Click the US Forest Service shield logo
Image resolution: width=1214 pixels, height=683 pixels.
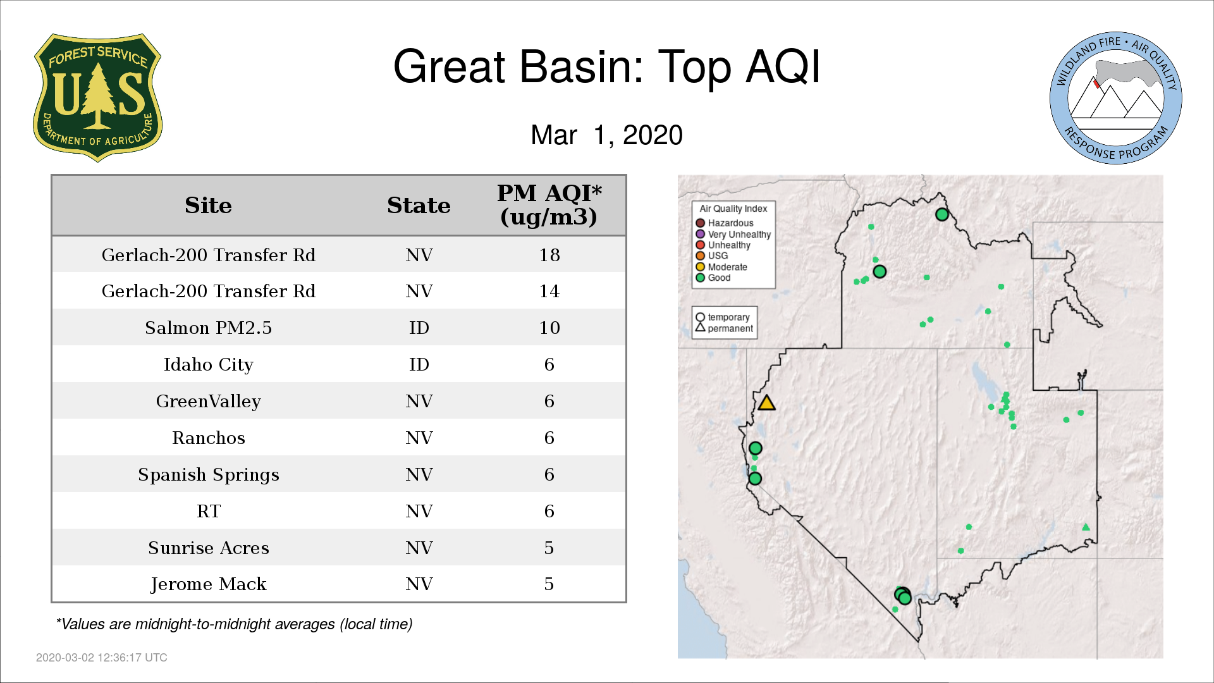[97, 98]
